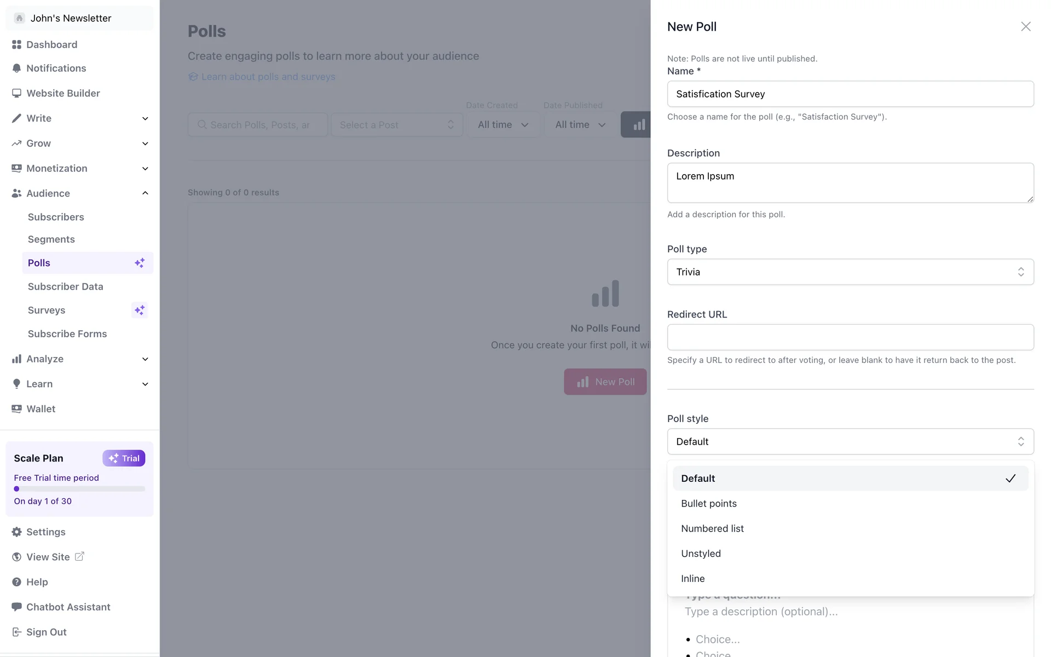The width and height of the screenshot is (1051, 657).
Task: Click the Redirect URL input field
Action: pos(850,337)
